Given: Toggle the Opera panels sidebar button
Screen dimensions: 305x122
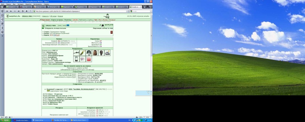Looking at the screenshot, I should [2, 7].
